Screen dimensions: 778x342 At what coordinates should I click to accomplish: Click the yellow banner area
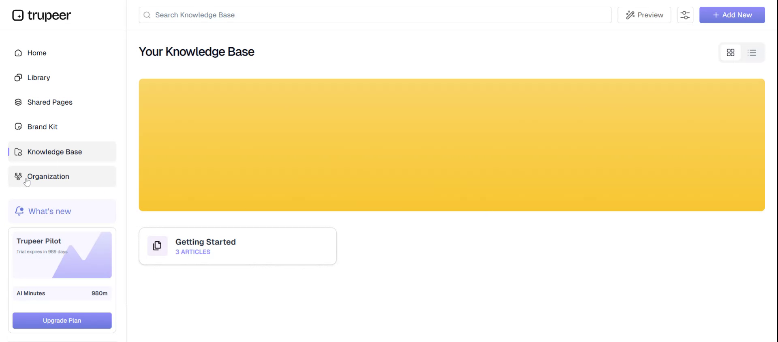(451, 145)
